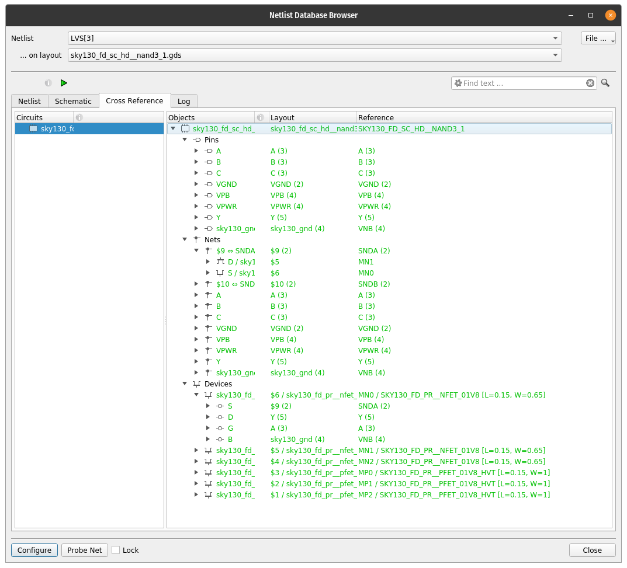
Task: Click the Probe Net button
Action: click(x=84, y=550)
